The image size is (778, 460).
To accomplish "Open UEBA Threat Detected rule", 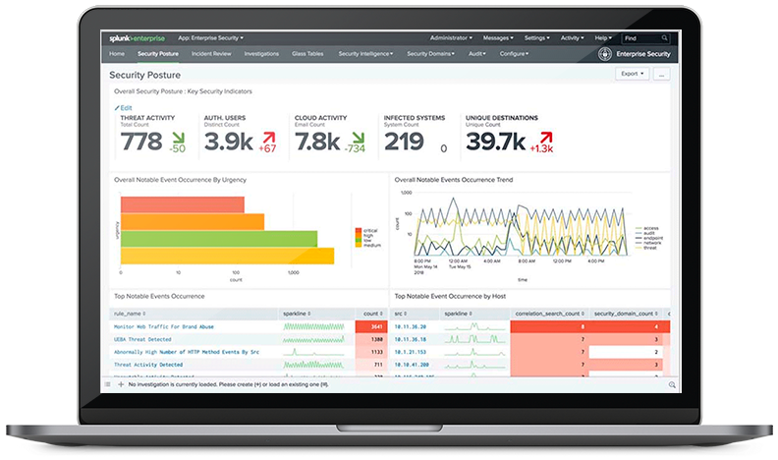I will pyautogui.click(x=142, y=340).
